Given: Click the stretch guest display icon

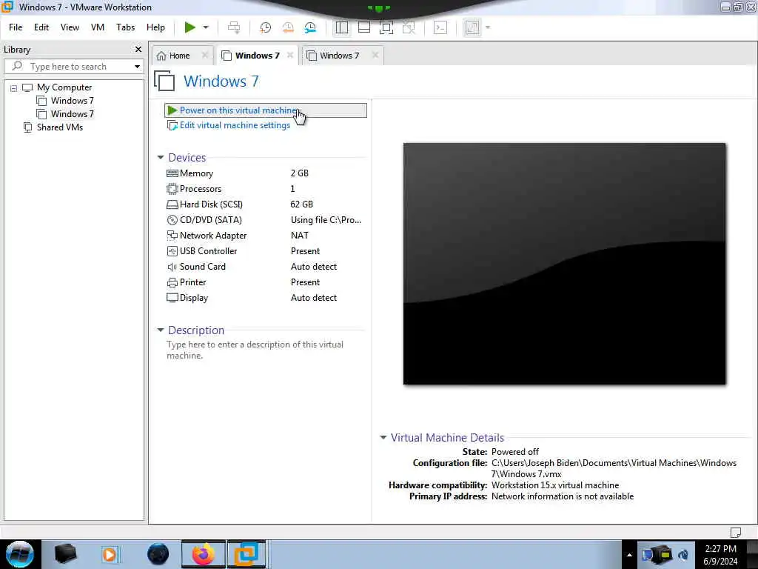Looking at the screenshot, I should coord(472,27).
